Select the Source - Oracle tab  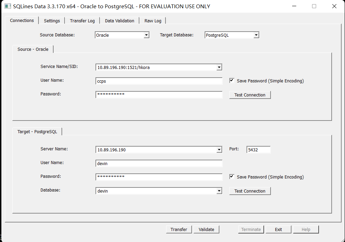[33, 49]
